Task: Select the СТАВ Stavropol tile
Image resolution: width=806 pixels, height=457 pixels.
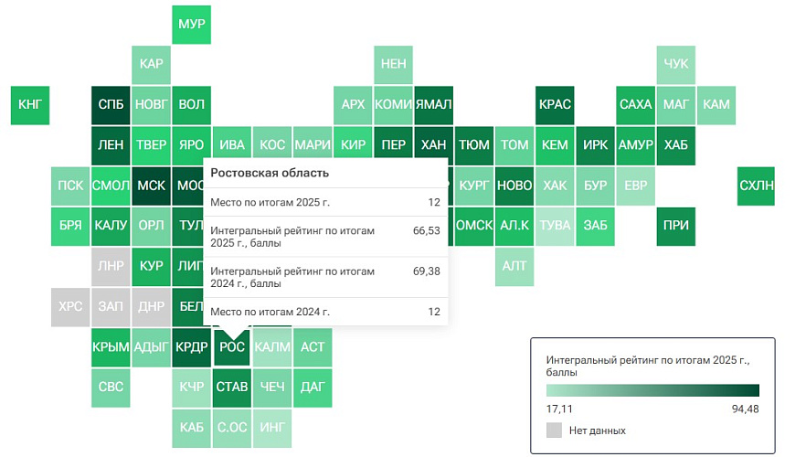Action: (x=232, y=388)
